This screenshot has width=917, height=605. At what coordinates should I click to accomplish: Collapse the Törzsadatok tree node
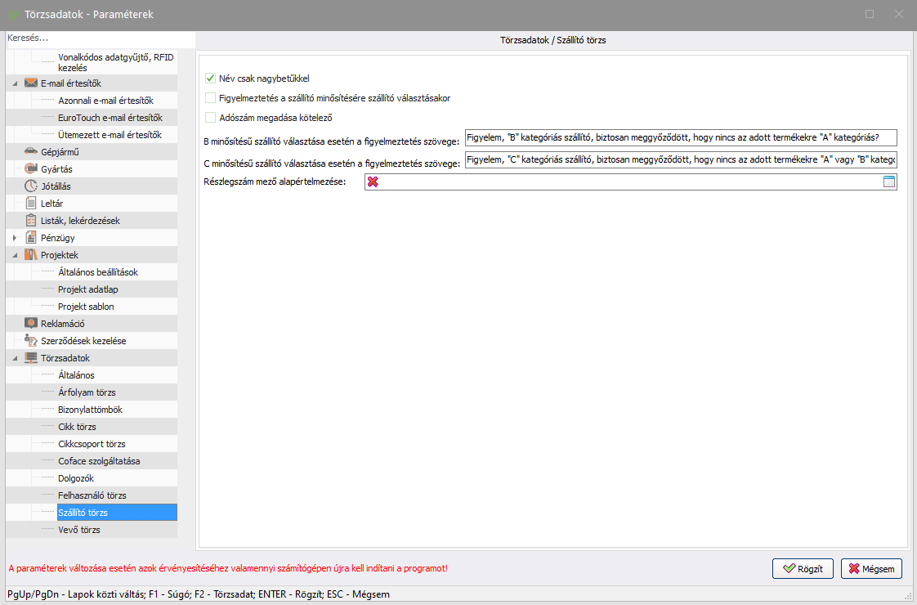15,358
